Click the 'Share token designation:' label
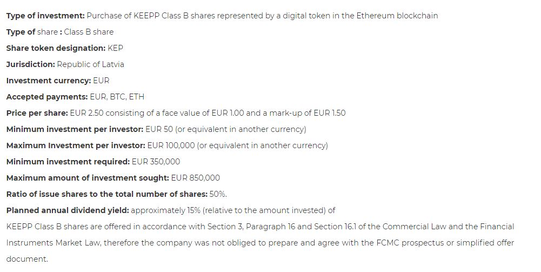The height and width of the screenshot is (272, 541). (56, 48)
